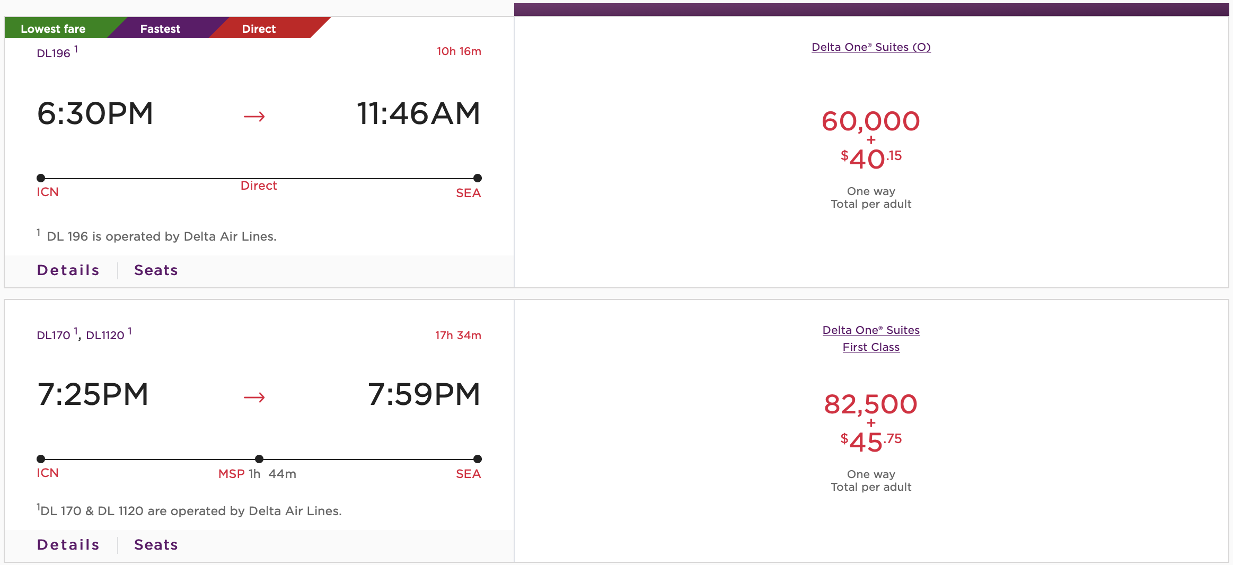The image size is (1233, 565).
Task: Open the Delta One Suites (O) fare link
Action: pos(871,47)
